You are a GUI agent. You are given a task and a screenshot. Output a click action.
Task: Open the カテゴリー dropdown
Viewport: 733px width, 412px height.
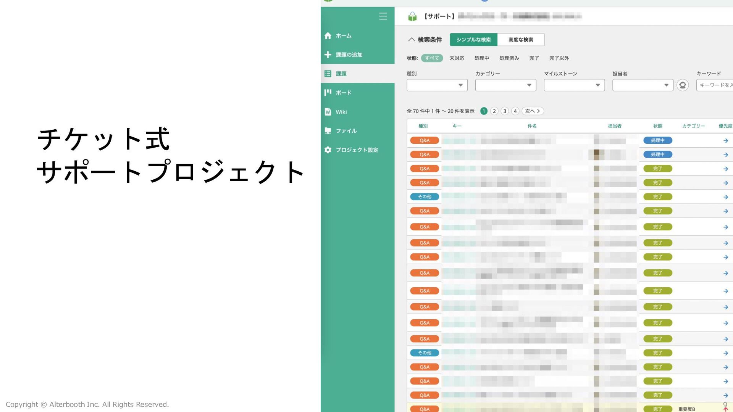505,85
